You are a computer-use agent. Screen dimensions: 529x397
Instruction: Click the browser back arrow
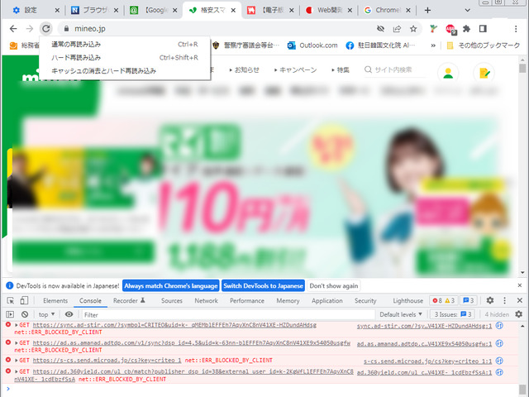pyautogui.click(x=13, y=29)
